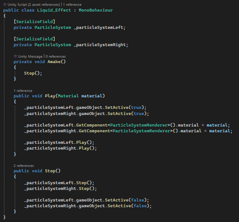Click the Unity Script icon above the class
Screen dimensions: 239x222
(x=5, y=4)
